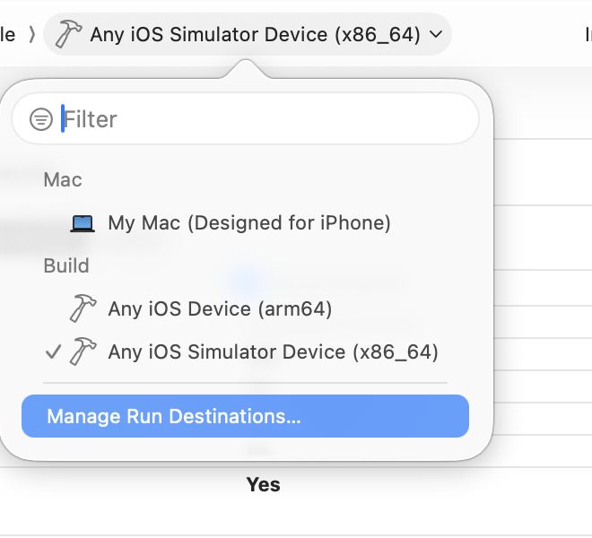Click truncated text at top right of toolbar

coord(588,35)
